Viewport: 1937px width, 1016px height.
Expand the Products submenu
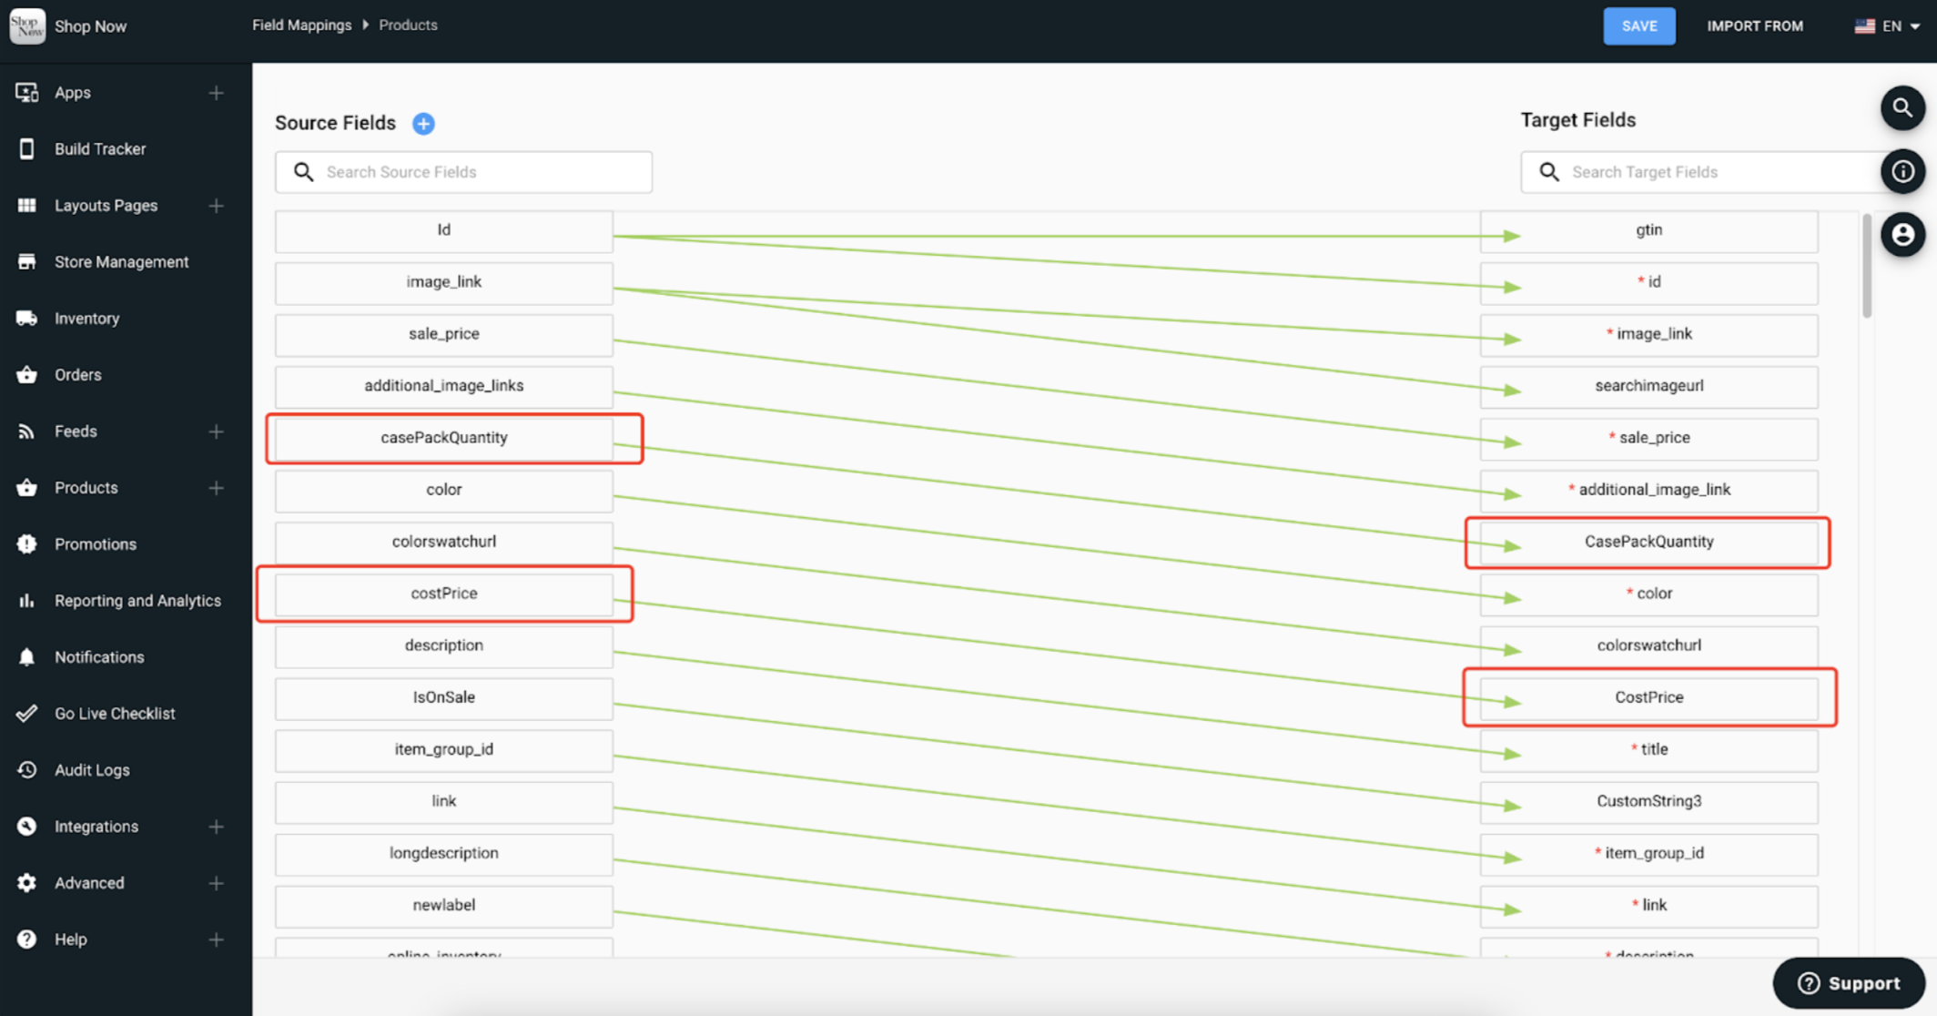tap(216, 488)
